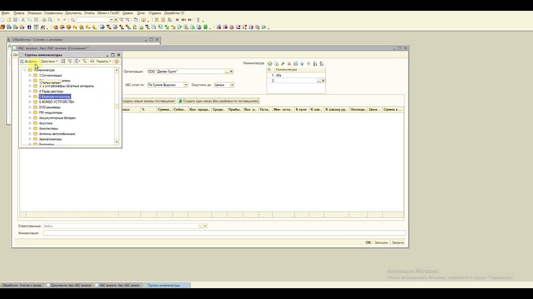
Task: Open the Округлять до dropdown
Action: (x=232, y=85)
